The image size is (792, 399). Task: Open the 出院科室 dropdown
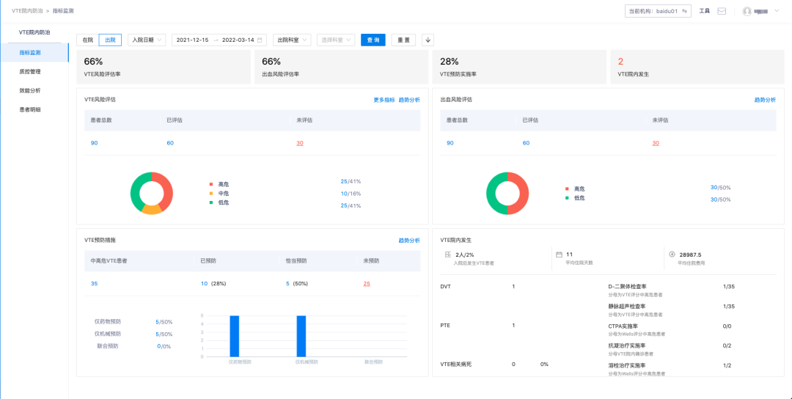click(292, 40)
